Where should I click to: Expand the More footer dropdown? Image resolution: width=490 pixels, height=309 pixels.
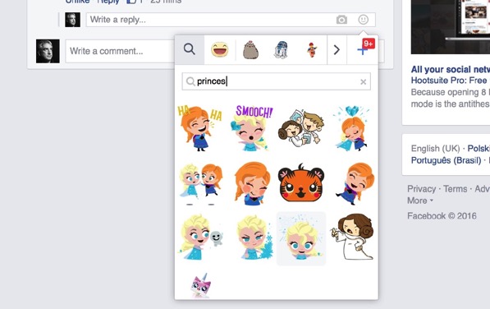pos(420,201)
